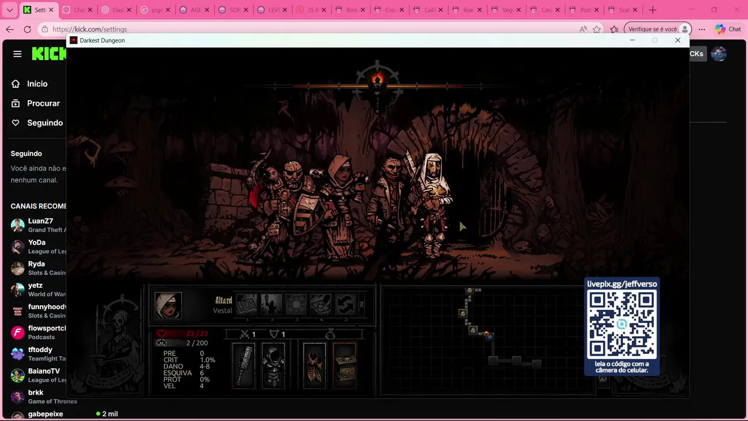Reload the kick.com page

click(x=27, y=29)
